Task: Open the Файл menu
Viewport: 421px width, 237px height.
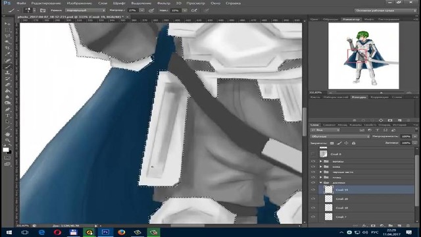Action: coord(21,3)
